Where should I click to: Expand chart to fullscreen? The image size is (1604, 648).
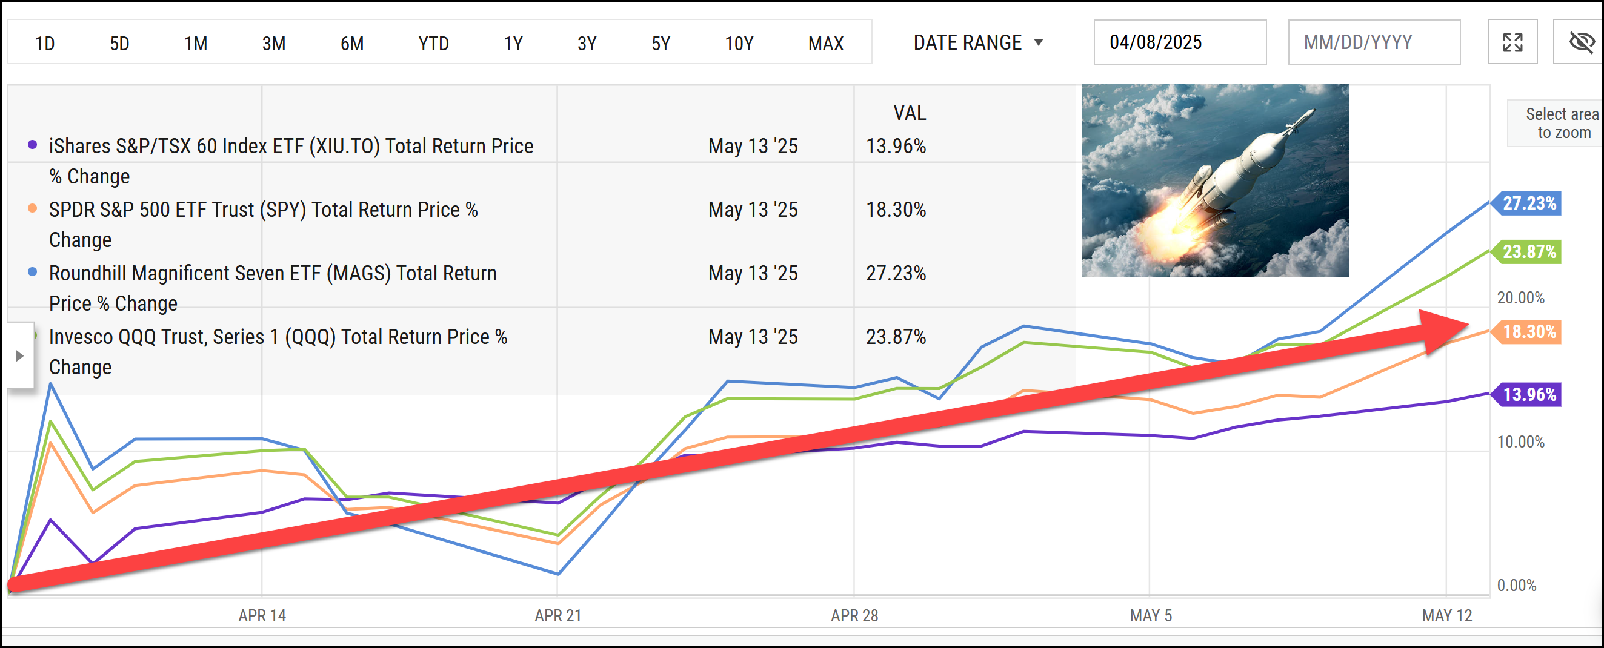pyautogui.click(x=1512, y=42)
